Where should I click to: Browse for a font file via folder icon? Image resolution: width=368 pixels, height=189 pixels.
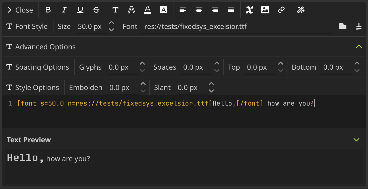(343, 26)
